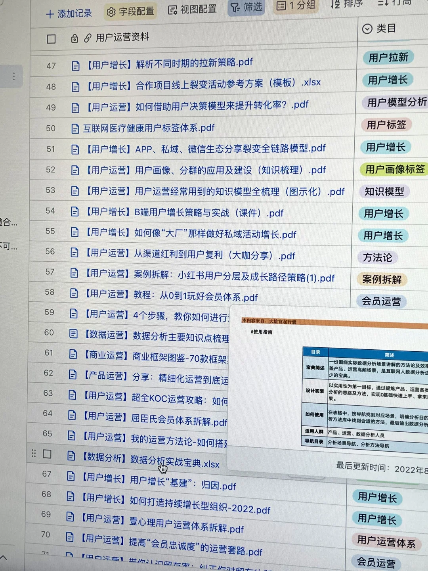Open 字段配置 field configuration
The image size is (428, 571).
click(x=131, y=11)
